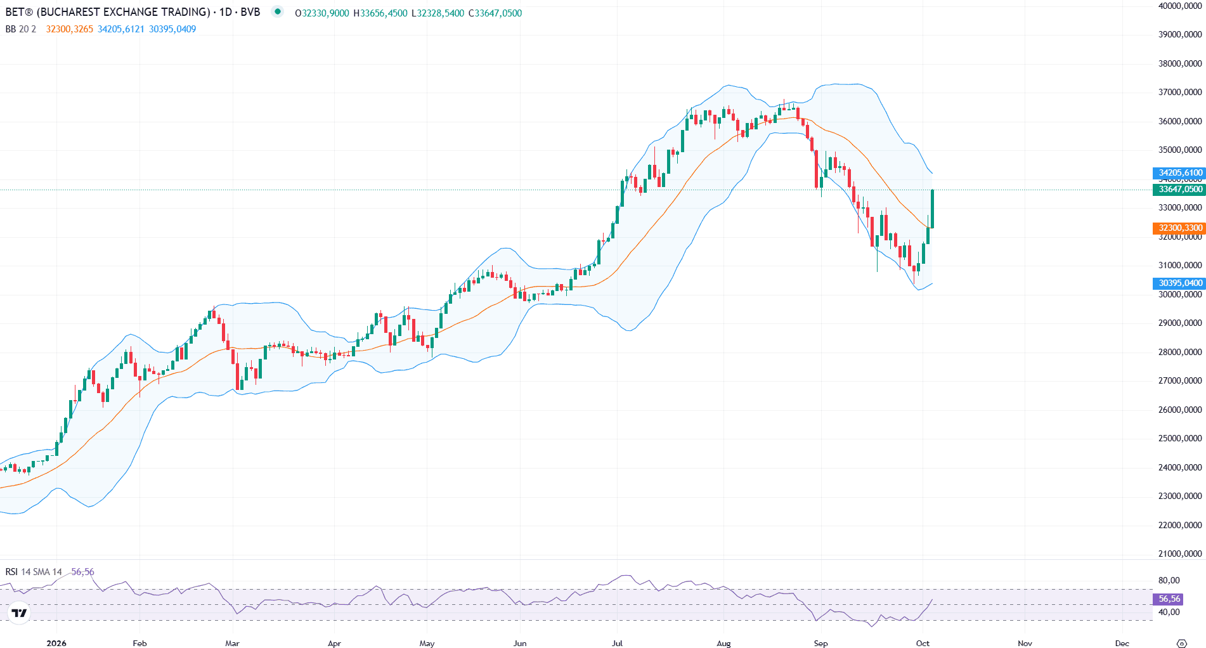Click the orange 32300,3300 basis price label
The width and height of the screenshot is (1206, 648).
click(x=1179, y=228)
